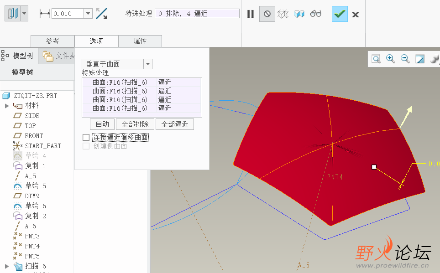Open the 参考 tab
Image resolution: width=440 pixels, height=273 pixels.
pyautogui.click(x=52, y=41)
